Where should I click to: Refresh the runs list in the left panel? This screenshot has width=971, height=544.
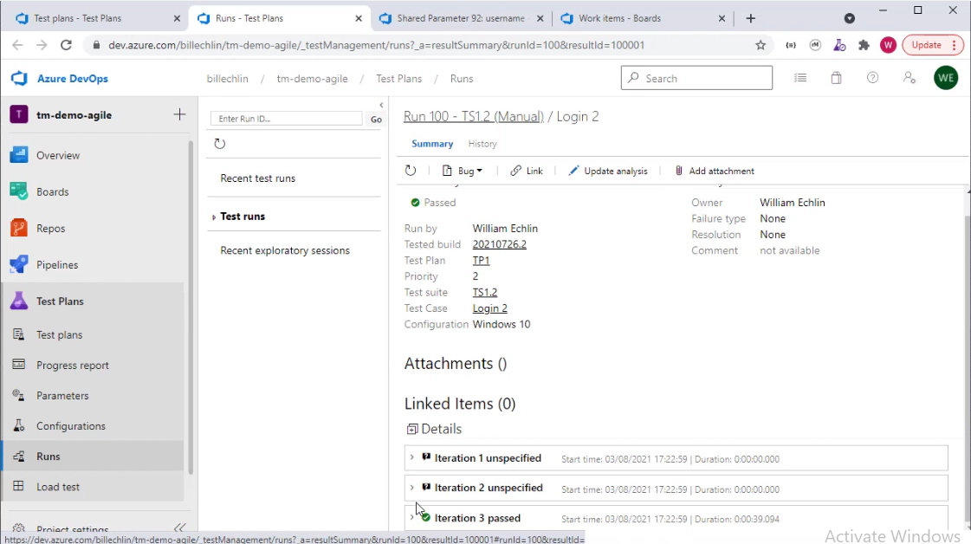tap(220, 144)
